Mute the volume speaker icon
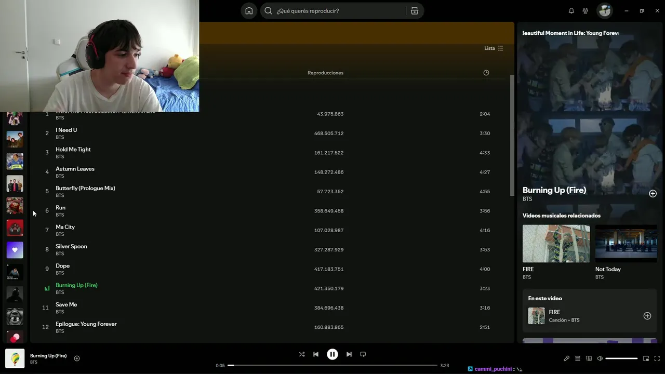This screenshot has height=374, width=665. (600, 358)
